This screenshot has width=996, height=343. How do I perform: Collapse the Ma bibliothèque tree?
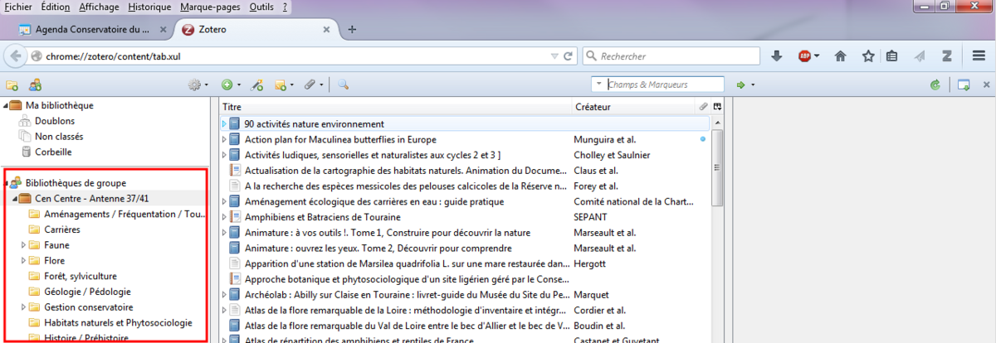pyautogui.click(x=5, y=106)
